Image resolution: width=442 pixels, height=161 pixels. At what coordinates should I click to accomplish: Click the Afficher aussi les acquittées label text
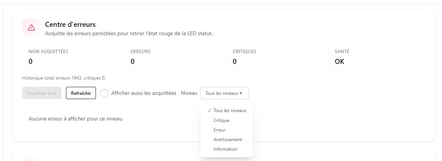144,93
